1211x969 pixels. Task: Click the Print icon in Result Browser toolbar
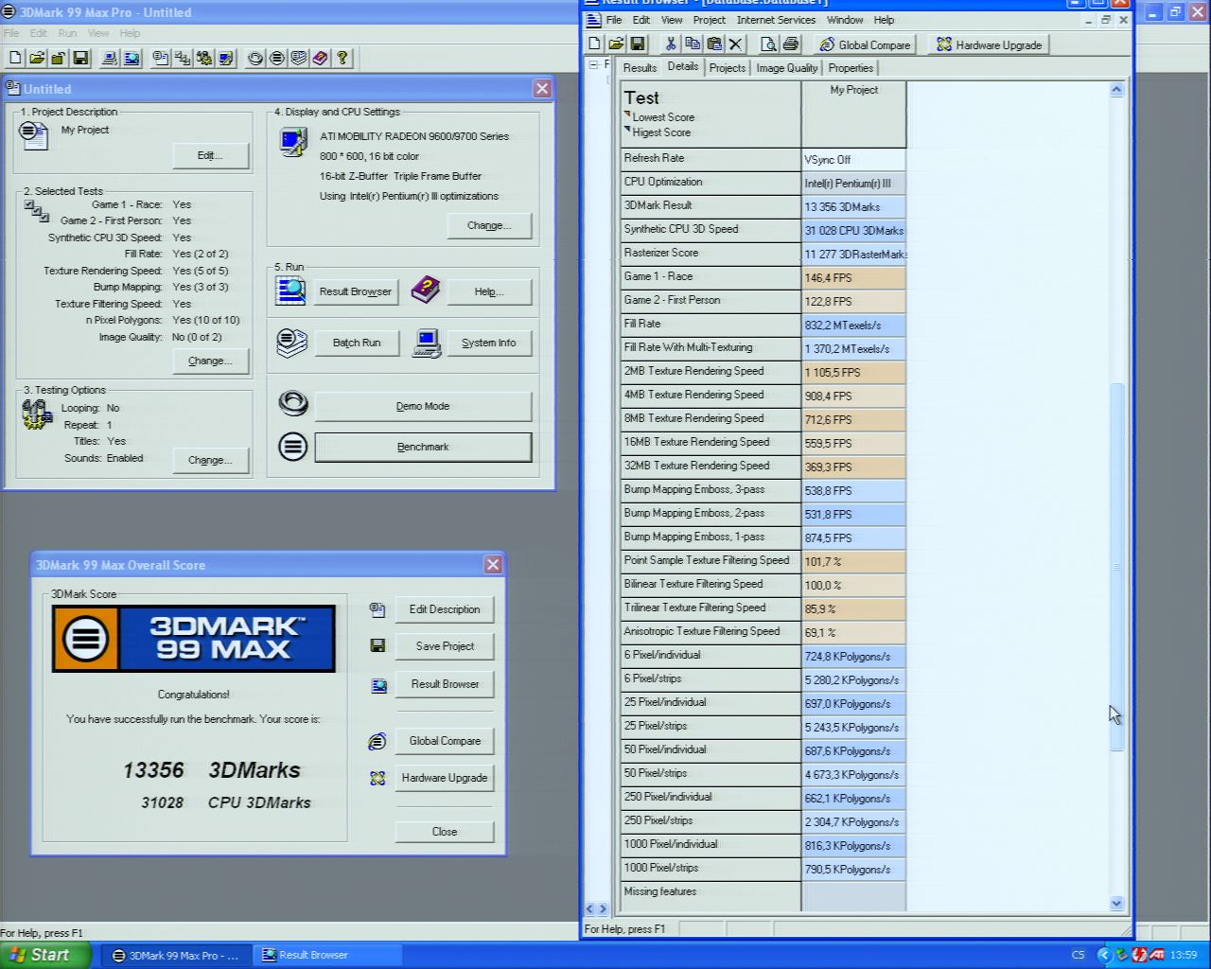[x=791, y=44]
